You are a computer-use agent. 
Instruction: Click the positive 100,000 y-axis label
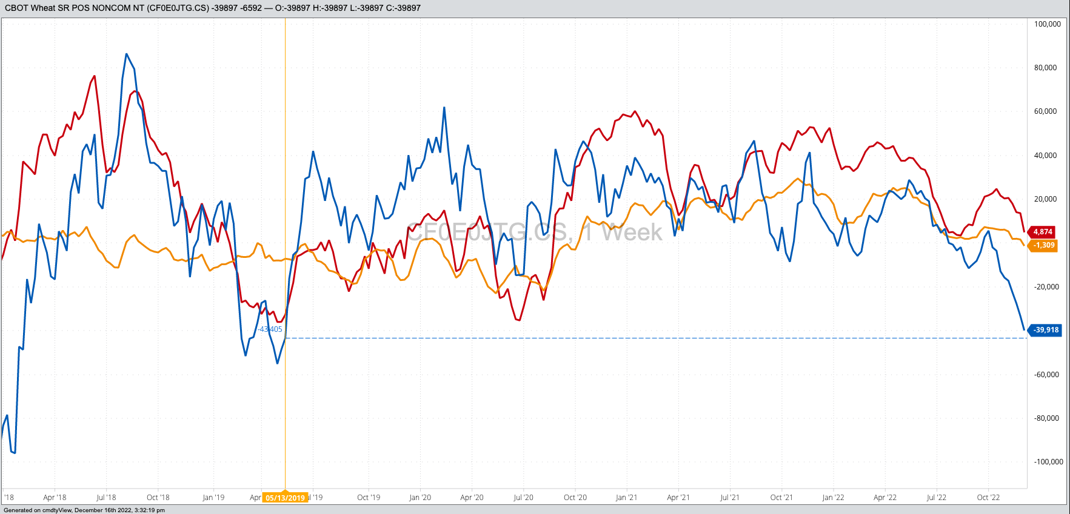click(1048, 24)
